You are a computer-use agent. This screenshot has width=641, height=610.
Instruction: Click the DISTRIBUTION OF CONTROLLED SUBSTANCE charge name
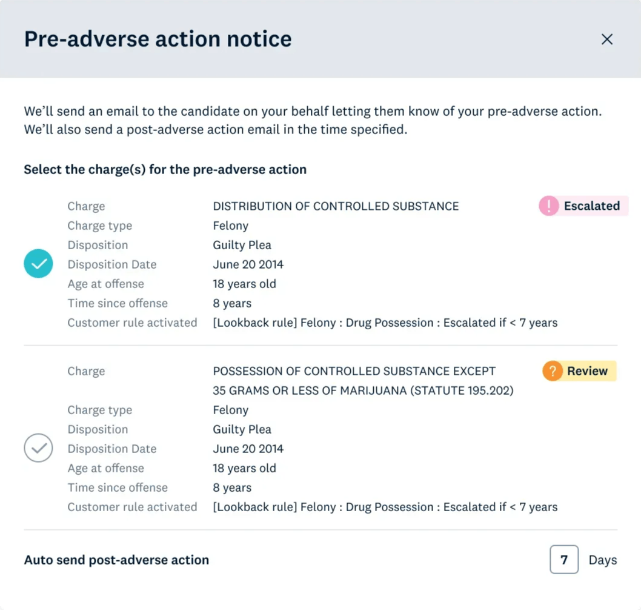336,206
